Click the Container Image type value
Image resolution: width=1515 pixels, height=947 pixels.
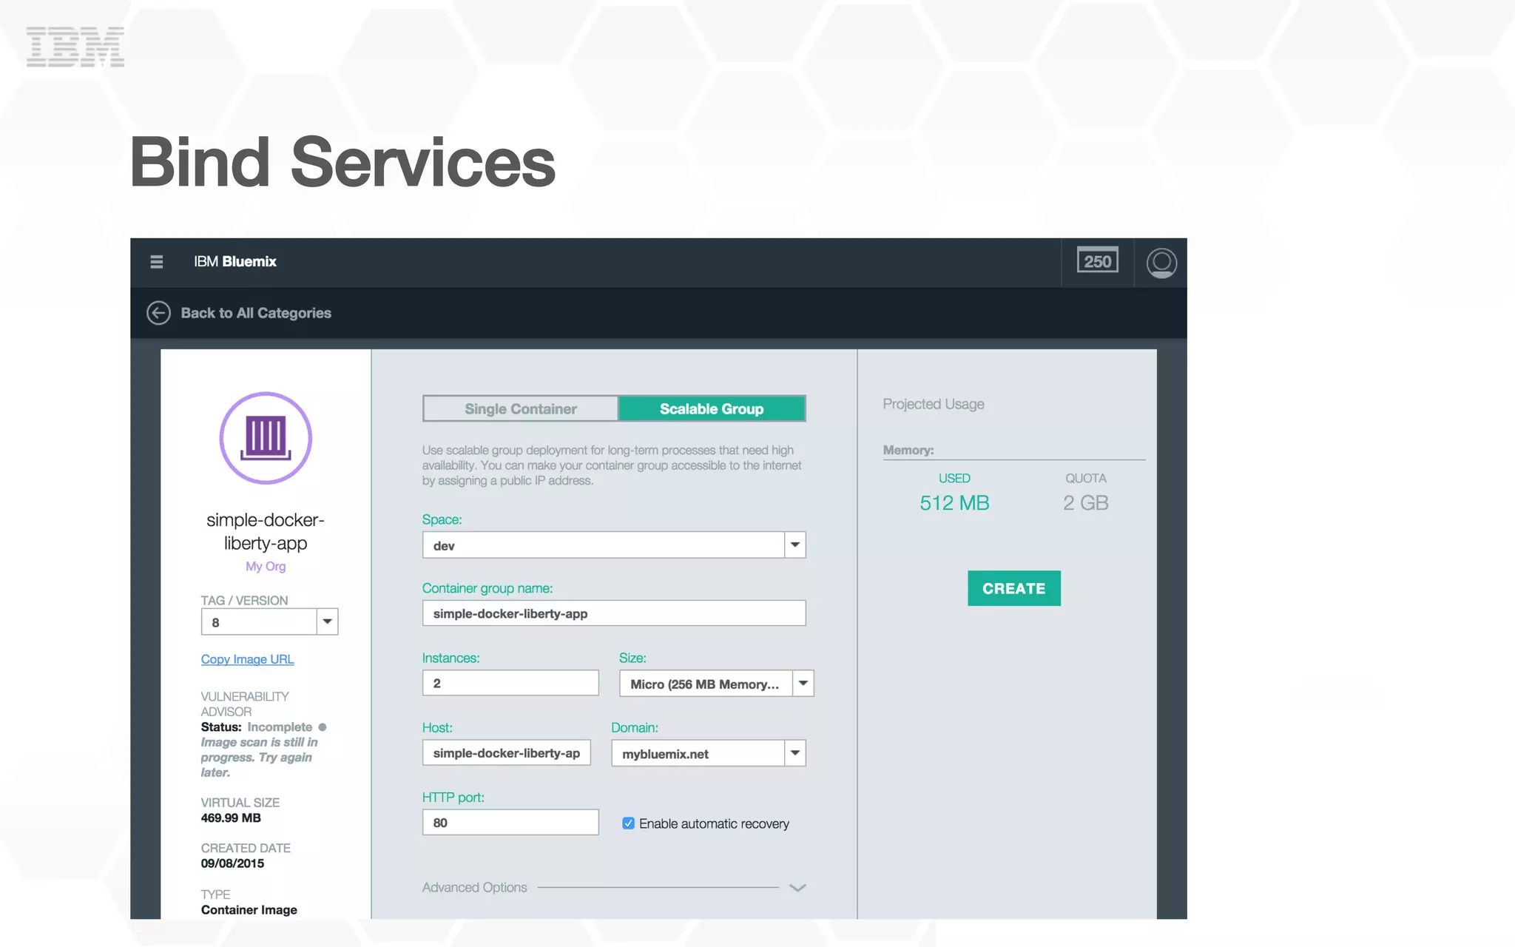tap(249, 910)
